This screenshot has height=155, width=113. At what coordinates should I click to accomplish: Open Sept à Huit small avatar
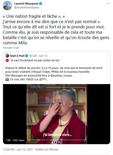click(7, 56)
